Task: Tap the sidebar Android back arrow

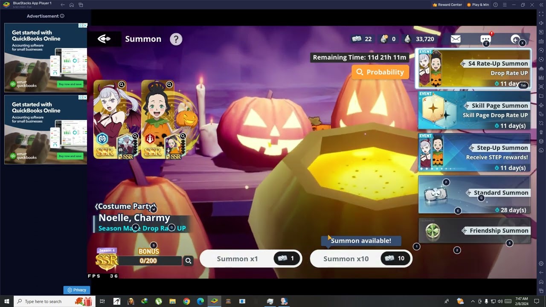Action: tap(541, 272)
